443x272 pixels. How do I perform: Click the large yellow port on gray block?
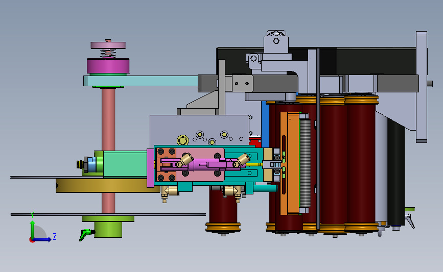tap(182, 140)
